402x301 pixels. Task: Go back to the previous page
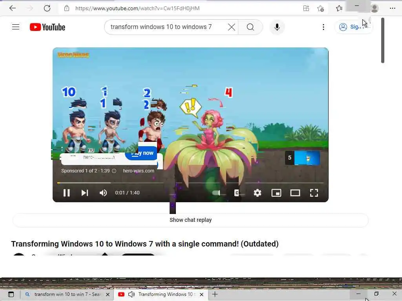click(12, 8)
